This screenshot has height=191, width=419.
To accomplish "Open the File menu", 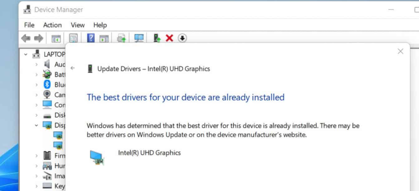I will (29, 25).
